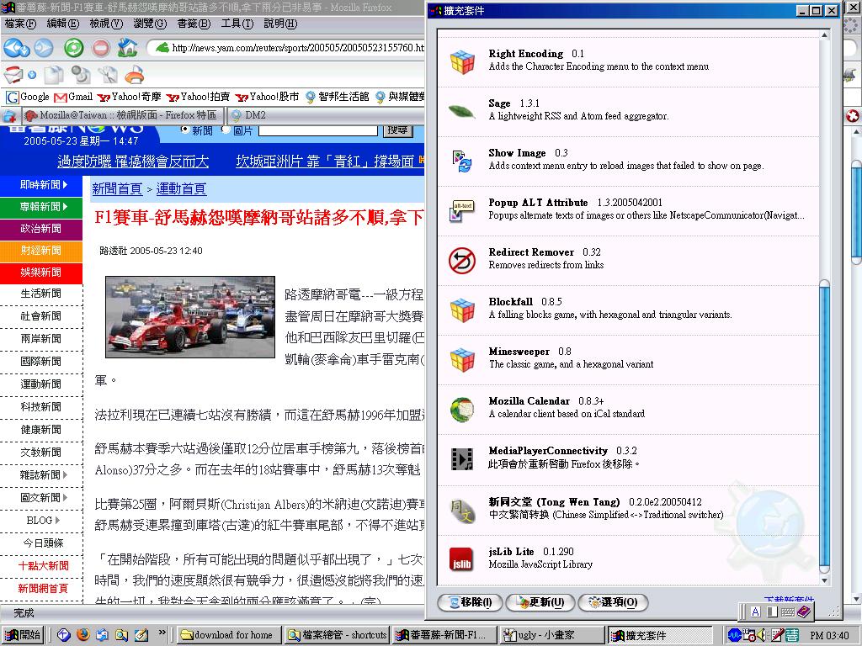Screen dimensions: 862x646
Task: Click the print toolbar icon
Action: [134, 75]
